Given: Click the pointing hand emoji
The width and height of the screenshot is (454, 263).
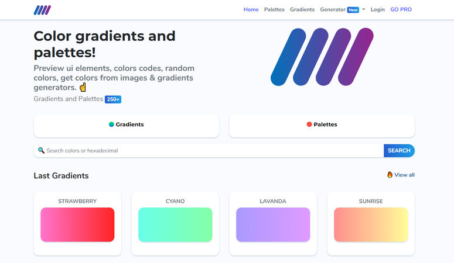Looking at the screenshot, I should (83, 87).
